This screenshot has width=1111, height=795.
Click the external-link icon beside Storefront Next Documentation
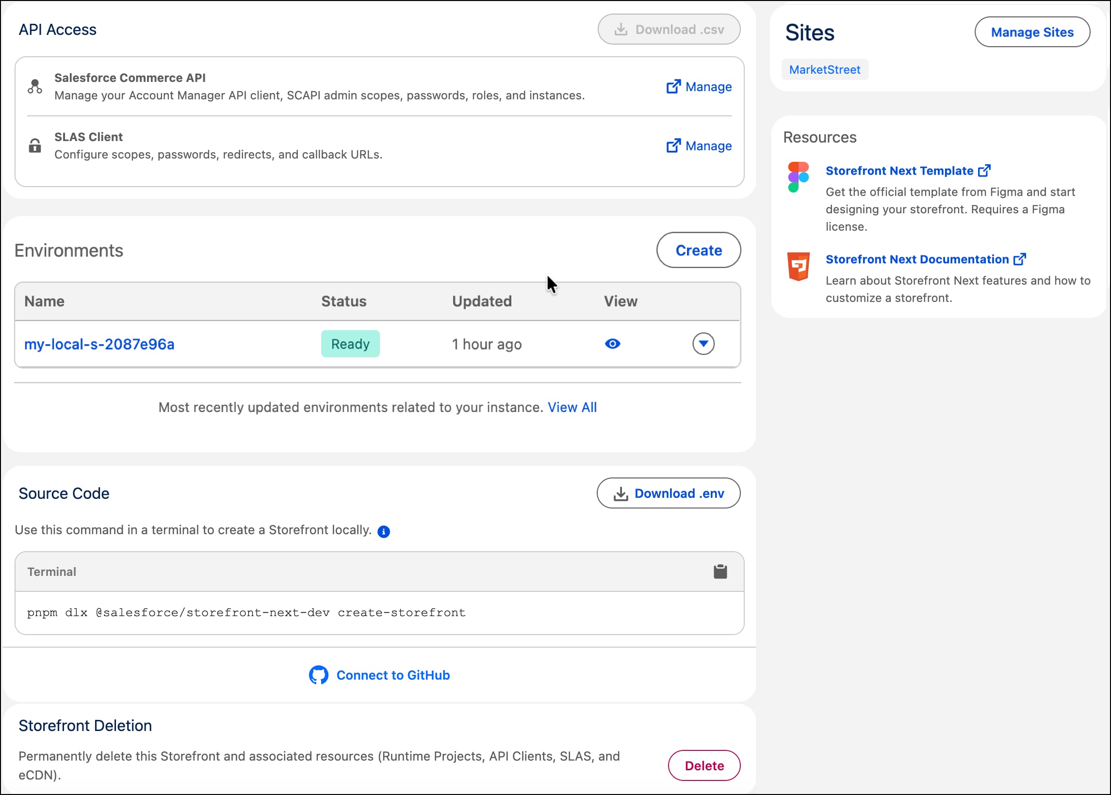tap(1019, 259)
